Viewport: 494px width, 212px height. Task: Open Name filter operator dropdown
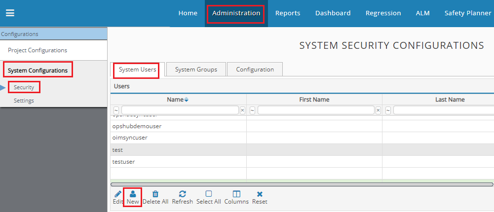click(x=116, y=110)
